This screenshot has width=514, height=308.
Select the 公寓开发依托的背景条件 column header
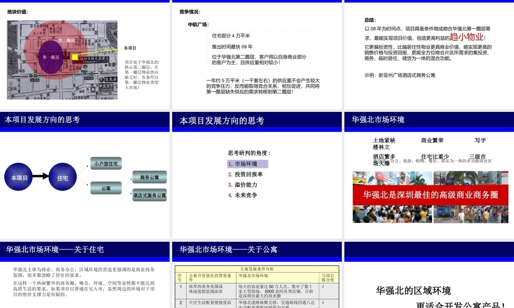pyautogui.click(x=210, y=278)
